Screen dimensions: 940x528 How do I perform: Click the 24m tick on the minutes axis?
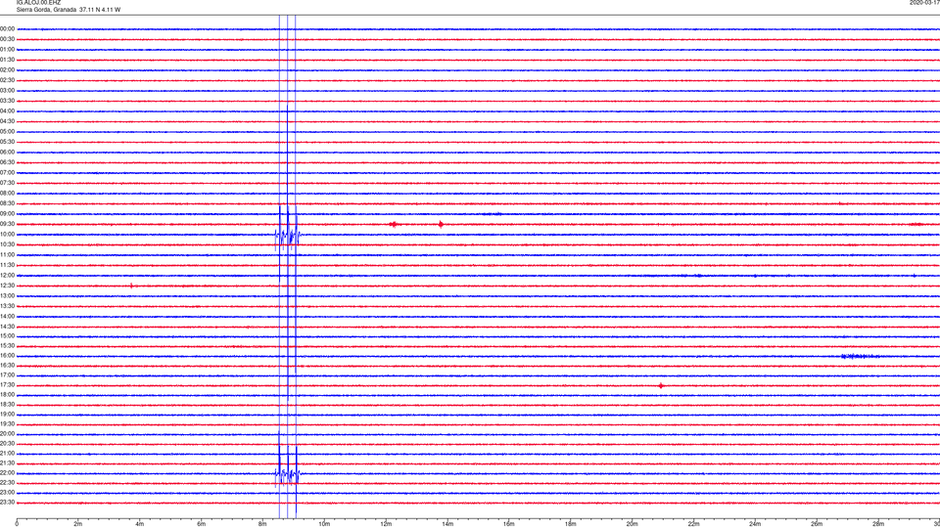tap(755, 524)
